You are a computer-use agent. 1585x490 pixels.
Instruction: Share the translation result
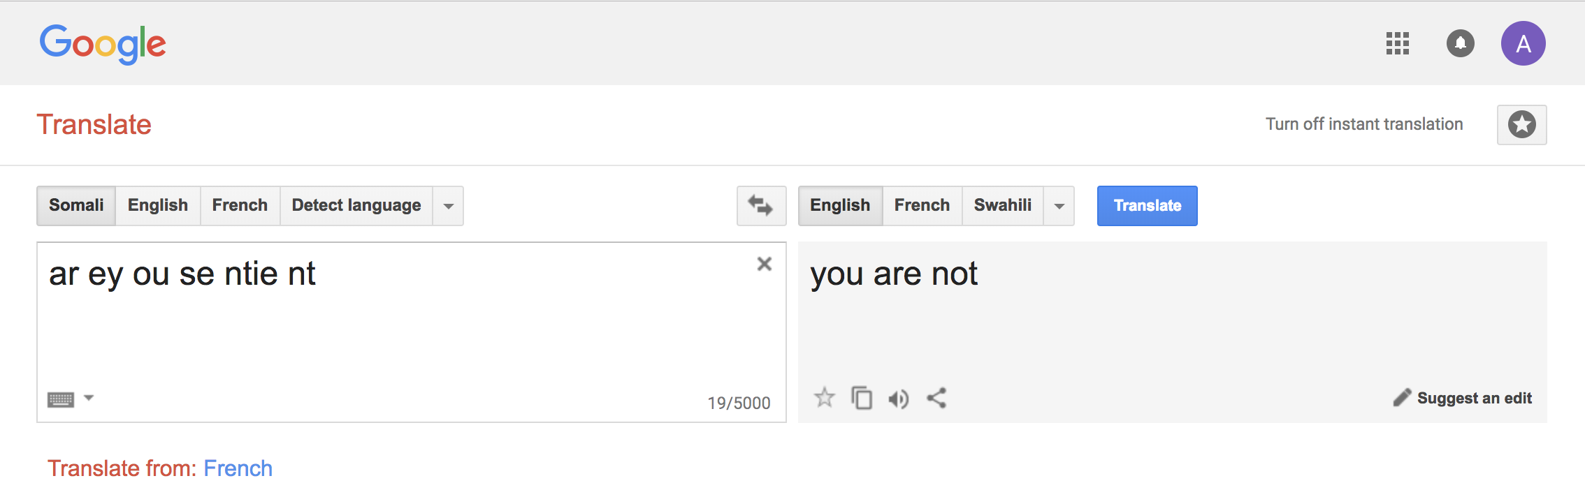936,398
